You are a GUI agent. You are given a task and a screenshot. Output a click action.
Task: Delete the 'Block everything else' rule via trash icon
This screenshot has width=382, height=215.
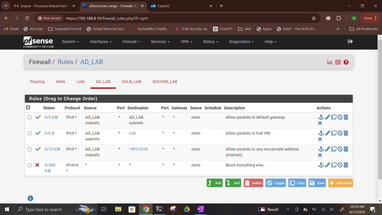pos(346,165)
